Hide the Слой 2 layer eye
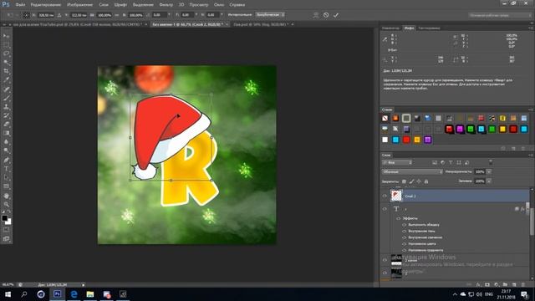Image resolution: width=535 pixels, height=301 pixels. tap(385, 196)
